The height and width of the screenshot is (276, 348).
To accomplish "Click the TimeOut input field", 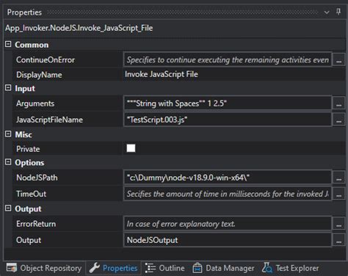I will [228, 194].
